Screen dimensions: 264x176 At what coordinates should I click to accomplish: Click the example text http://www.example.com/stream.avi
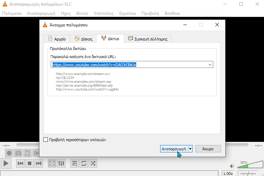click(x=83, y=74)
